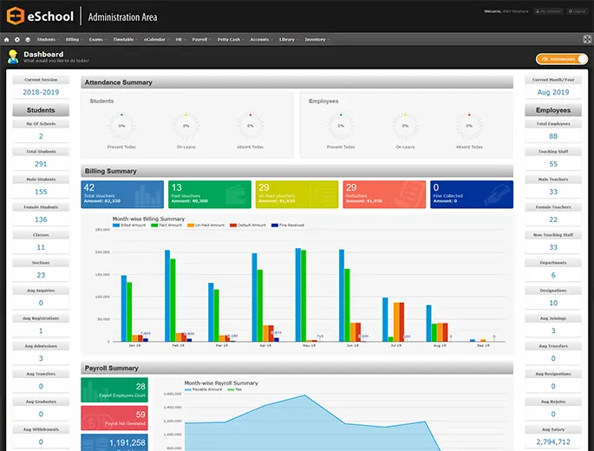Open the blue Total Vouchers card

click(x=122, y=194)
